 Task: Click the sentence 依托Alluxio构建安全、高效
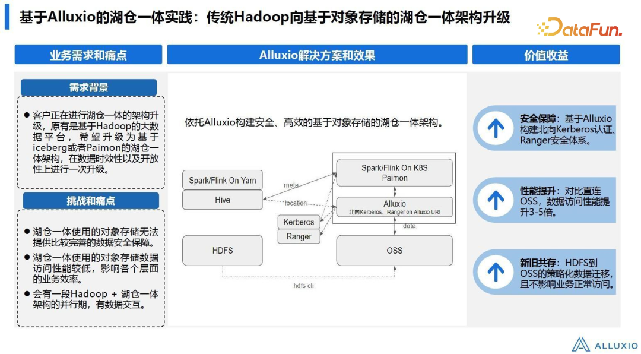[315, 122]
